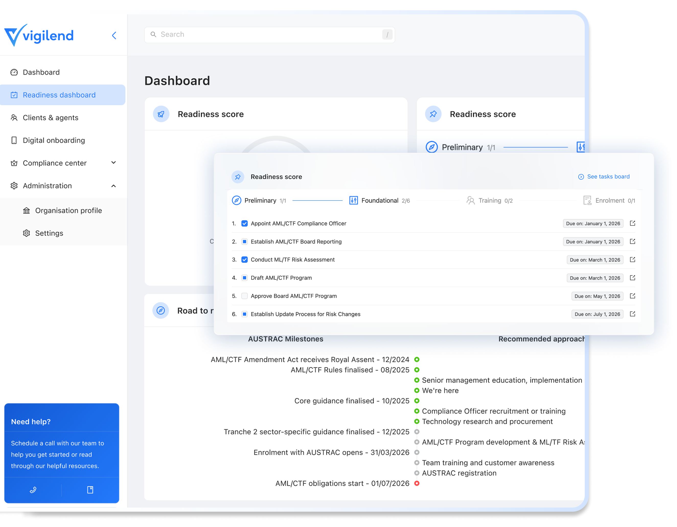
Task: Check the Approve Board AML/CTF Program checkbox
Action: [245, 296]
